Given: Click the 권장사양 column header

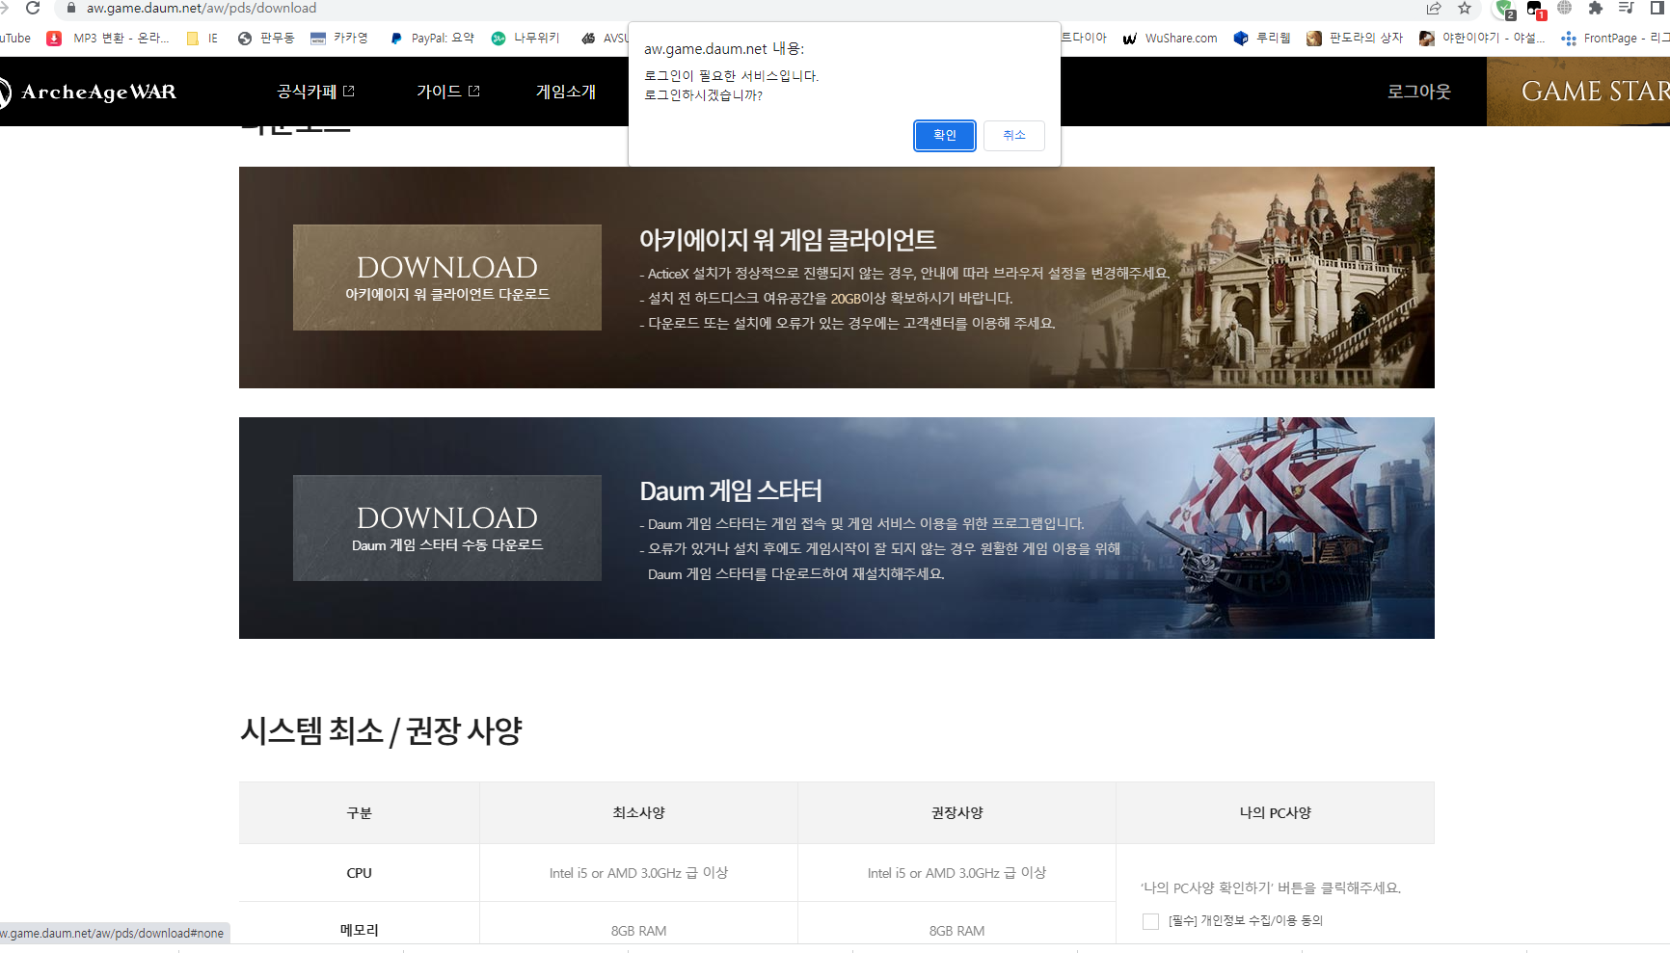Looking at the screenshot, I should tap(956, 813).
